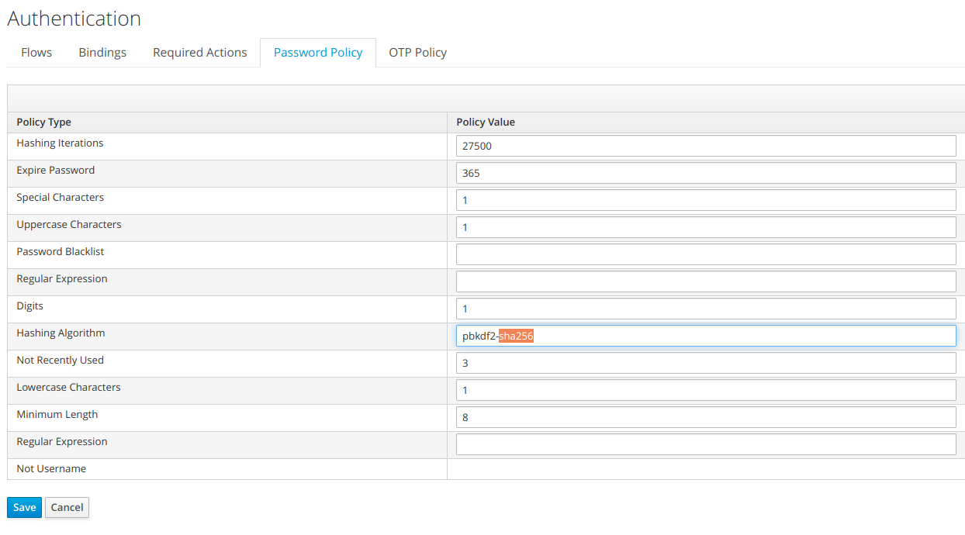965x535 pixels.
Task: Click the Hashing Algorithm field showing pbkdf2-sha256
Action: (706, 335)
